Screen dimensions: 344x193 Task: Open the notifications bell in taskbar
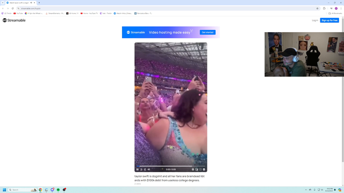[x=335, y=190]
